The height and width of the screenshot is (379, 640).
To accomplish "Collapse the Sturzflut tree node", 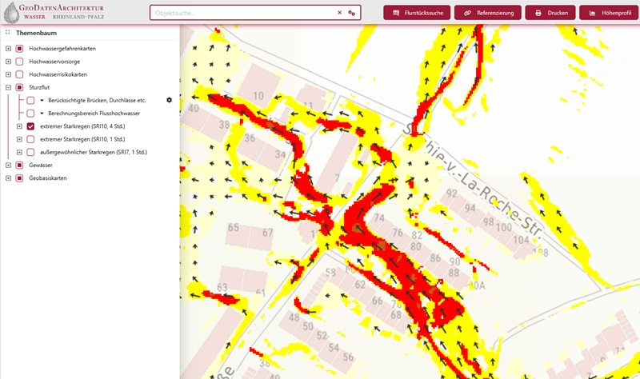I will tap(8, 87).
